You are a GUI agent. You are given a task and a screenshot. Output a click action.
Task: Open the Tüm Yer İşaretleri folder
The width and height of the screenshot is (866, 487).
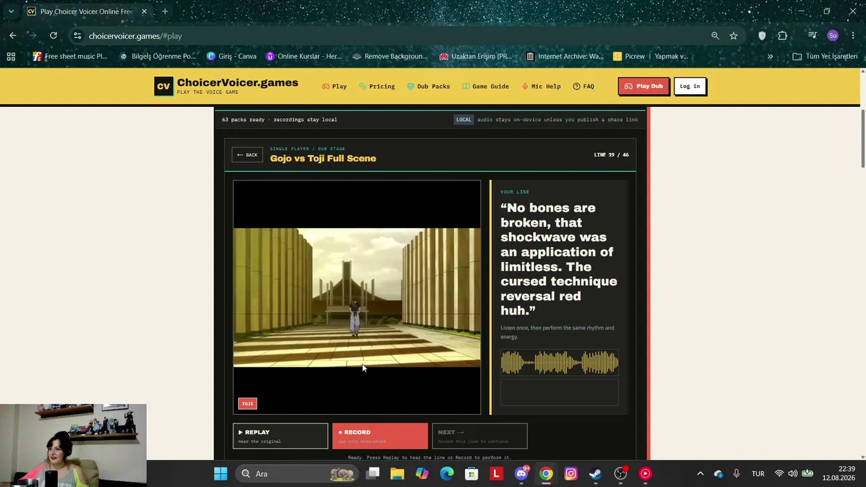[x=825, y=56]
